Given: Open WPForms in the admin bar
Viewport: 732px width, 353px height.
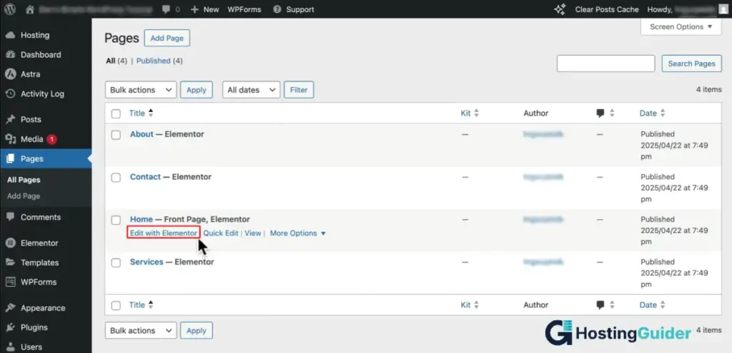Looking at the screenshot, I should (x=244, y=9).
